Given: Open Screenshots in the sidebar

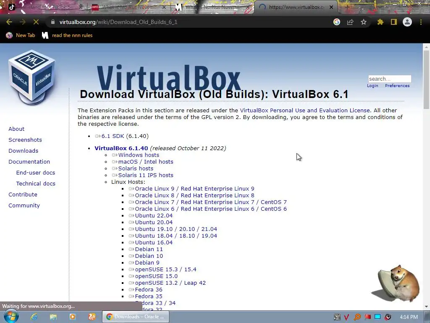Looking at the screenshot, I should coord(25,140).
